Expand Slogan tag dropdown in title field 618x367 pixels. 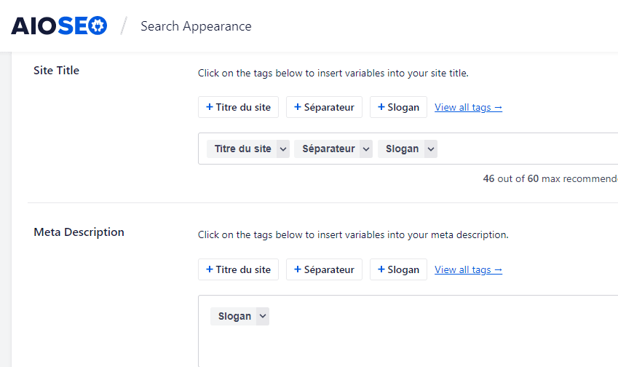[x=431, y=149]
